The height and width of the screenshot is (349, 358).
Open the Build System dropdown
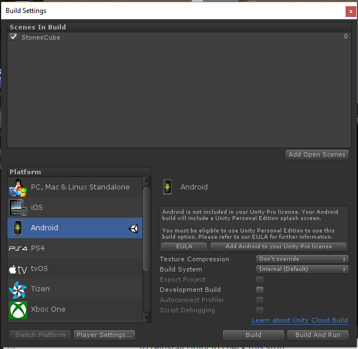302,269
